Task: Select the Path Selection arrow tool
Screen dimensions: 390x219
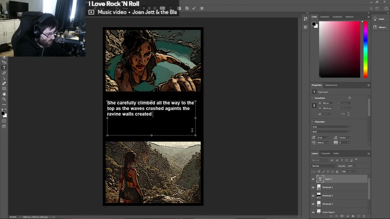Action: (x=4, y=78)
